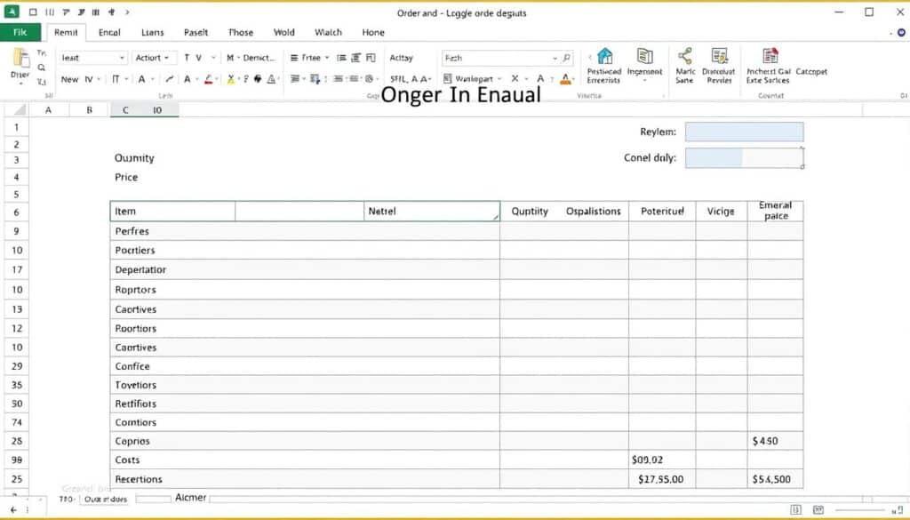The width and height of the screenshot is (910, 520).
Task: Open the Wanlepart dropdown
Action: pos(473,79)
